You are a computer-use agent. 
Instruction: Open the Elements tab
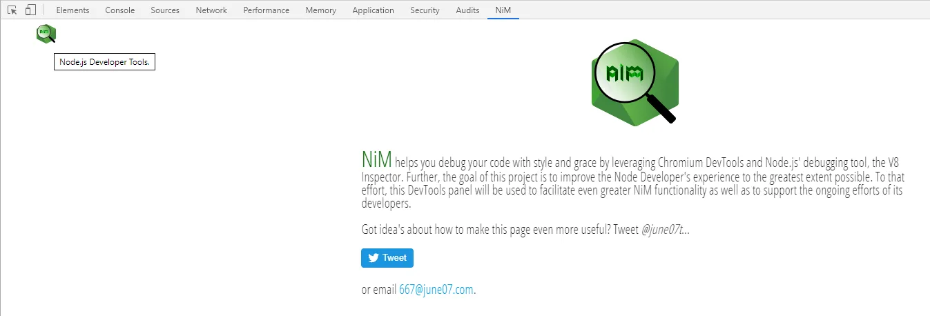[72, 10]
